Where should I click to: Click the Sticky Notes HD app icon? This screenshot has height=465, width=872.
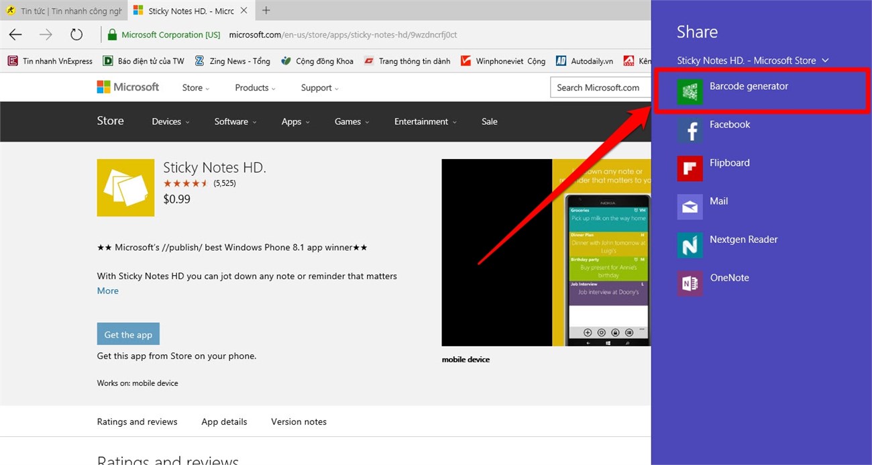(125, 187)
